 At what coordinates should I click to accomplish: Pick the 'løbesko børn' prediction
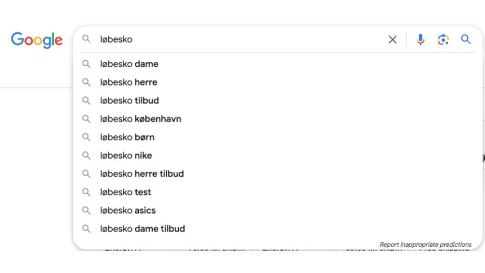click(278, 137)
